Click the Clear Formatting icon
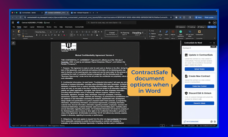This screenshot has width=228, height=137. click(63, 32)
